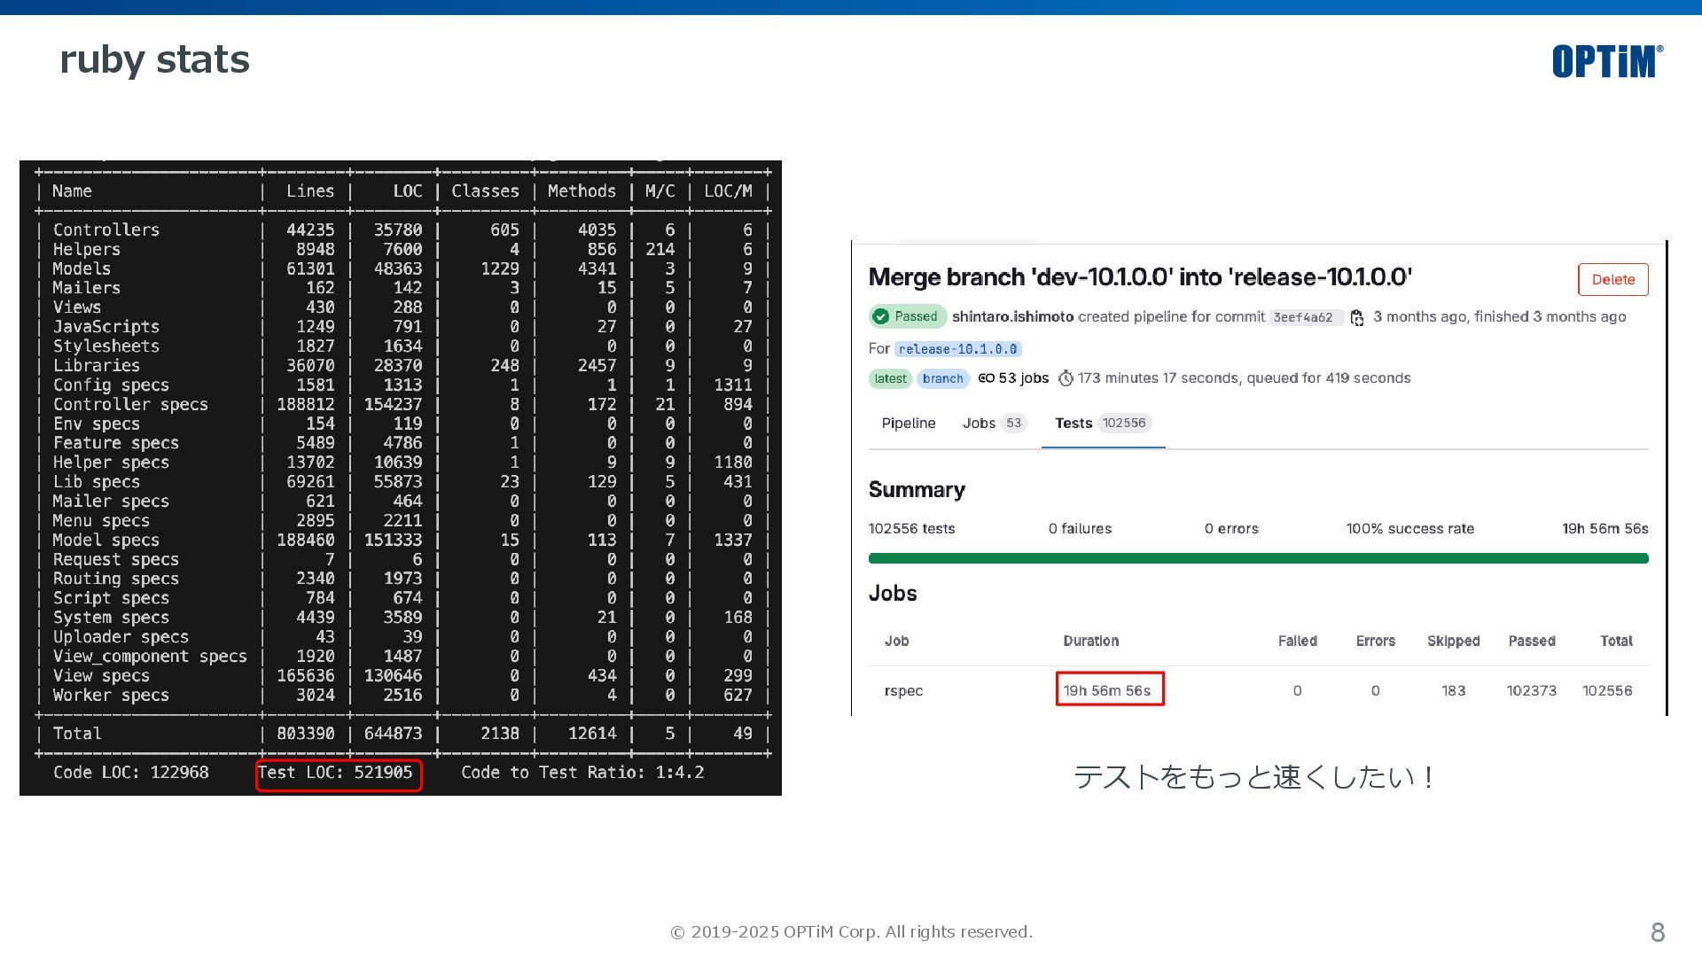Image resolution: width=1702 pixels, height=957 pixels.
Task: Click the Delete button on the pipeline
Action: 1612,279
